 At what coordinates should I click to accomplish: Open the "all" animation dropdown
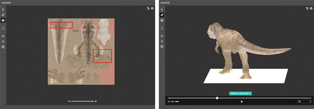tap(304, 101)
